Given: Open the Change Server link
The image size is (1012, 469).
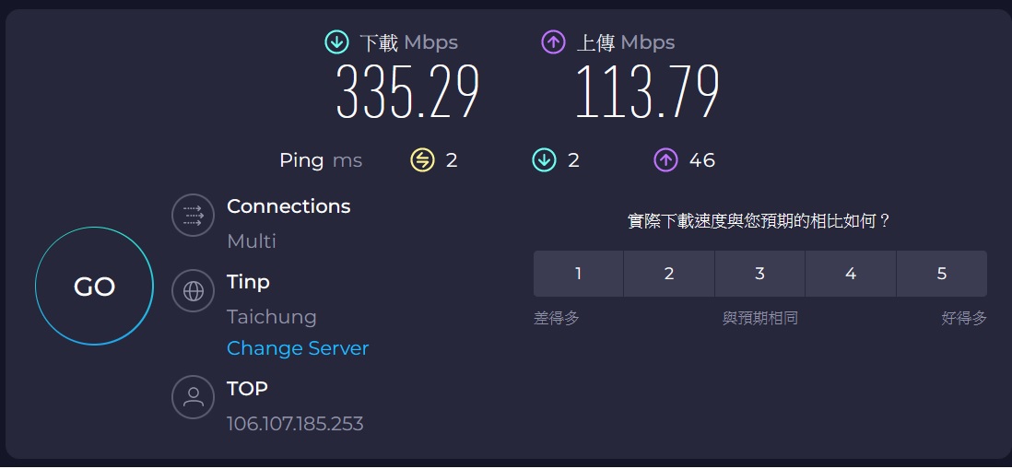Looking at the screenshot, I should [298, 348].
